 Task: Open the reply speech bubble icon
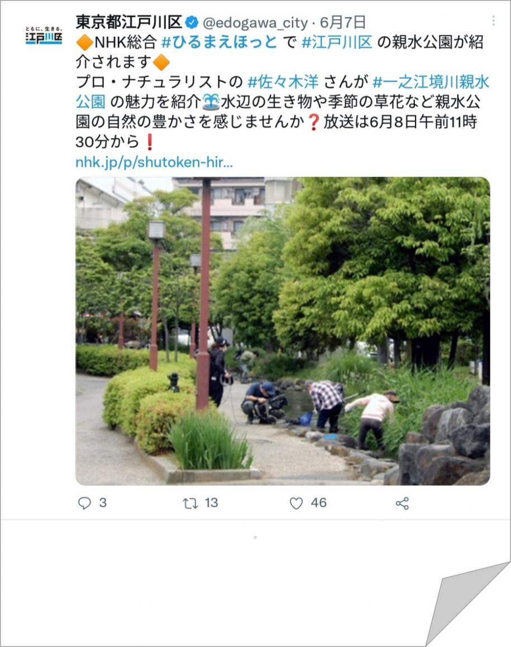[x=84, y=503]
